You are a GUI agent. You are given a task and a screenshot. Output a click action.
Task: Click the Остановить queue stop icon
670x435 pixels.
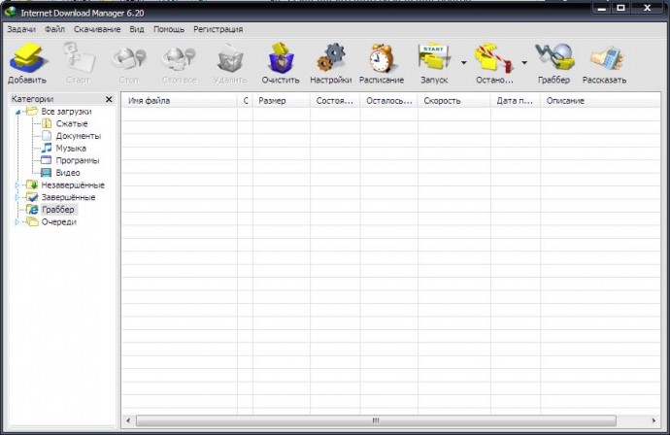494,57
